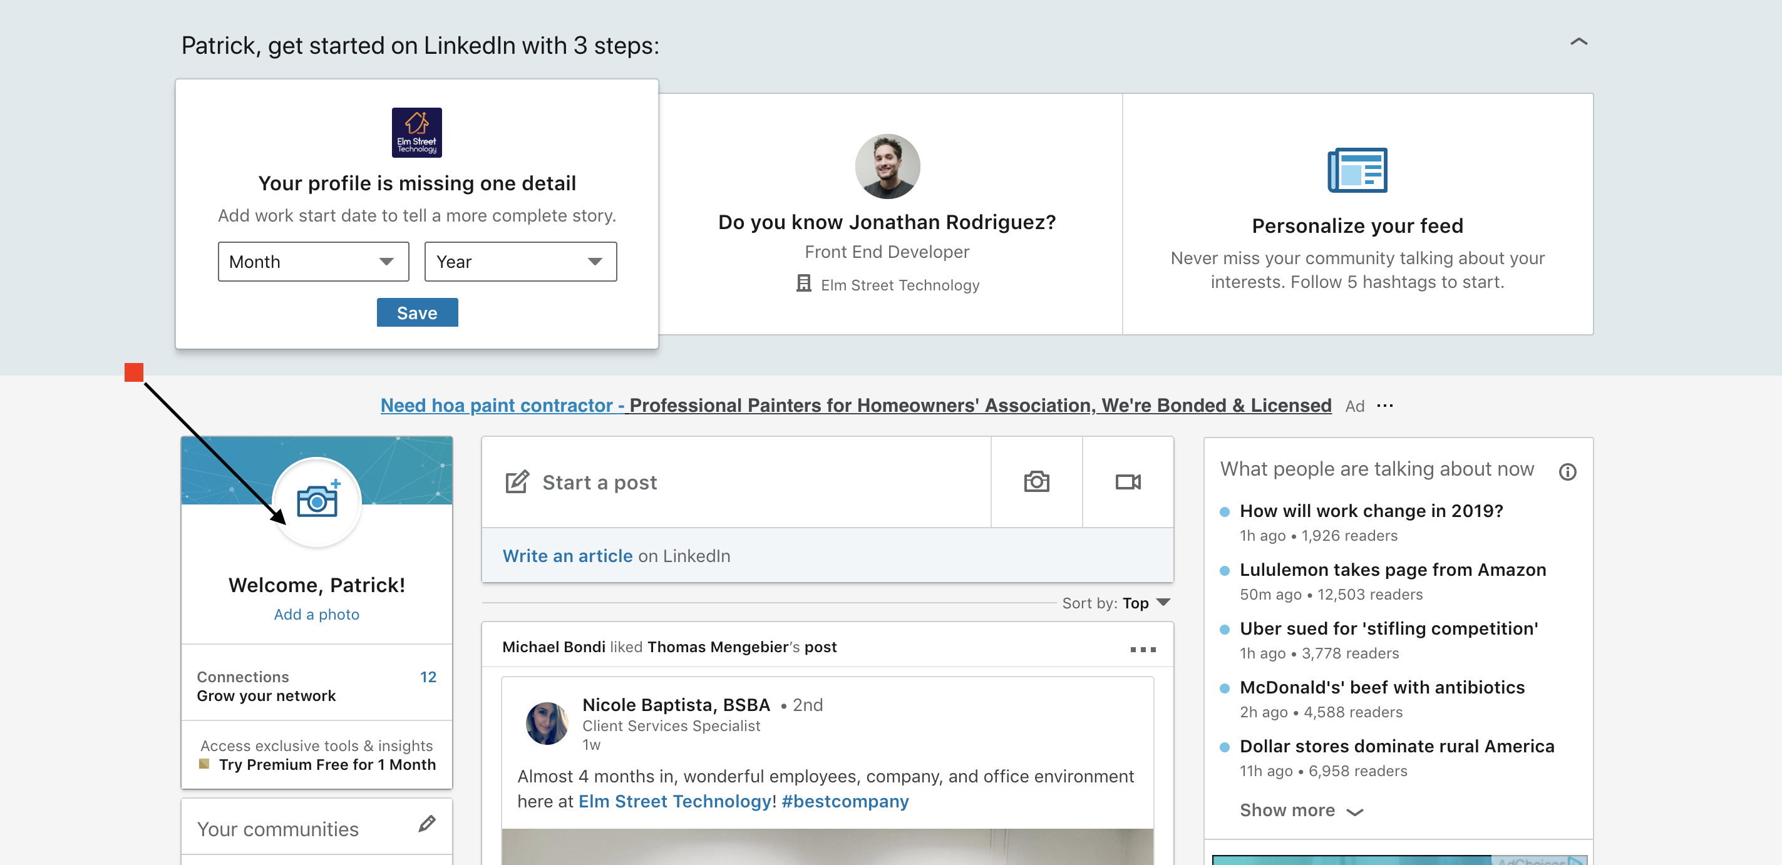Screen dimensions: 1782x865
Task: Click Client Services Specialist subtitle
Action: [x=671, y=726]
